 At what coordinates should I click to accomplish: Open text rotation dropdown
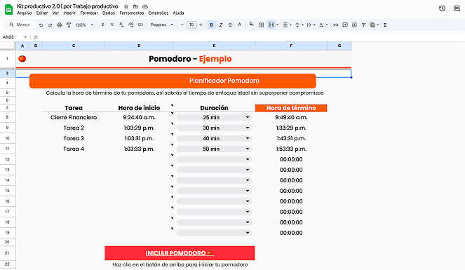coord(323,25)
